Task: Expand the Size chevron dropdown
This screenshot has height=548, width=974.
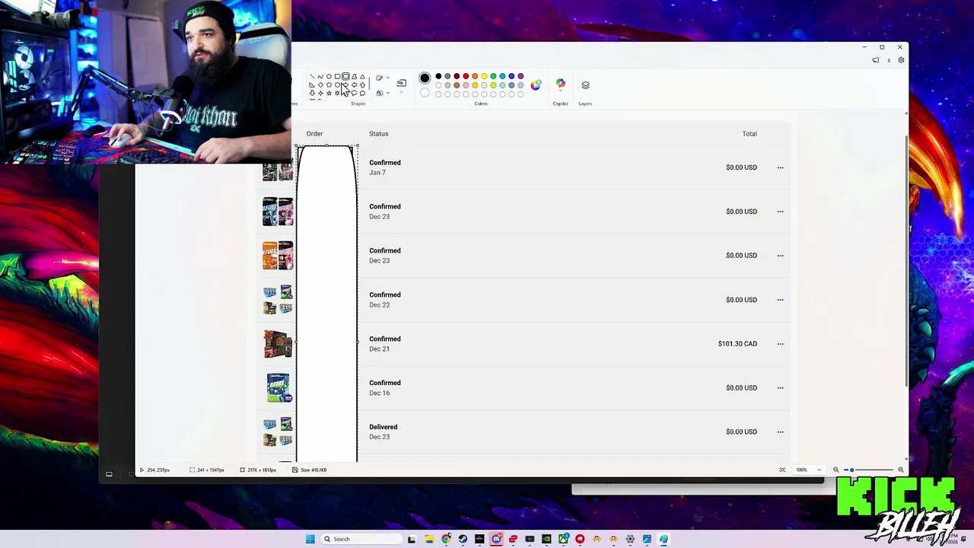Action: [401, 92]
